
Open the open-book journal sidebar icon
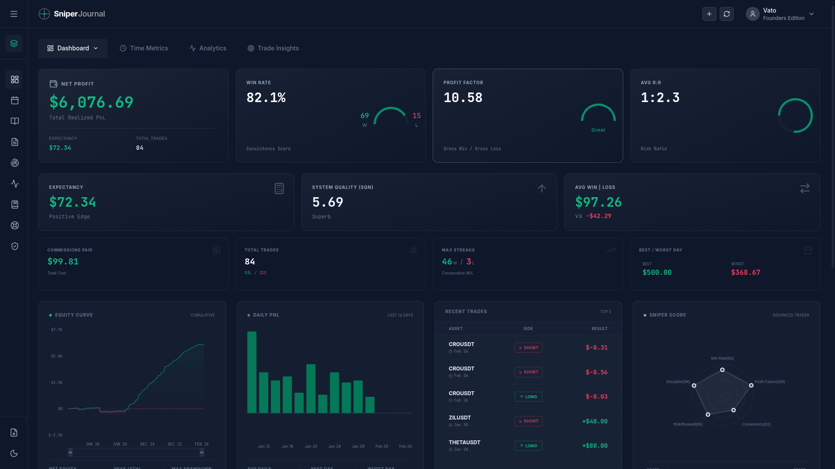[15, 121]
